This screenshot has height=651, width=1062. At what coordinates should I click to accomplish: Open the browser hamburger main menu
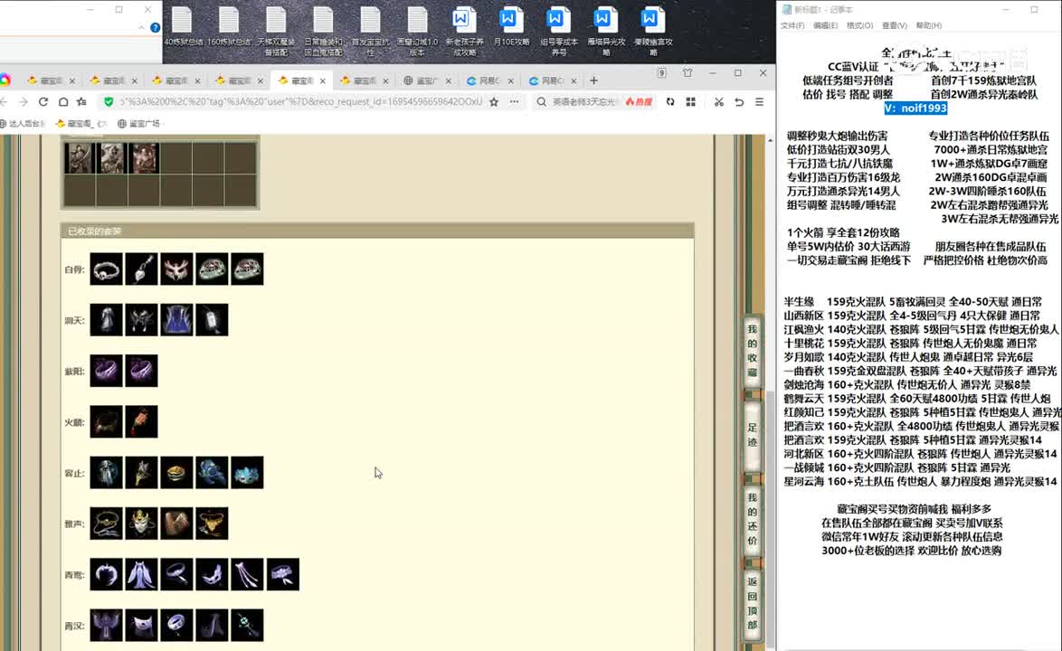coord(759,101)
